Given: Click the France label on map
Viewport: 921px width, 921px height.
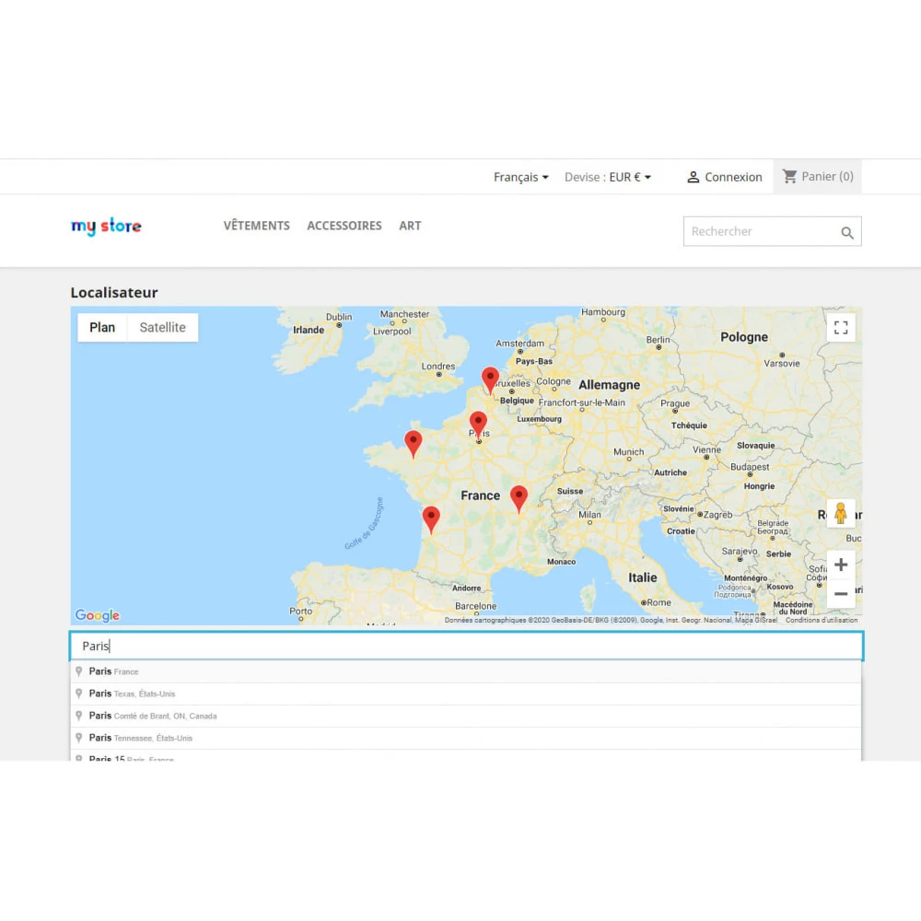Looking at the screenshot, I should pyautogui.click(x=480, y=495).
